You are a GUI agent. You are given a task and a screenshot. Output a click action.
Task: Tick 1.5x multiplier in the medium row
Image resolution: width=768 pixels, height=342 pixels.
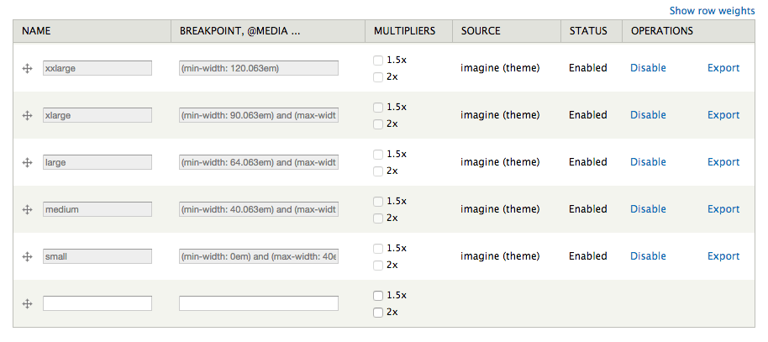pos(377,202)
